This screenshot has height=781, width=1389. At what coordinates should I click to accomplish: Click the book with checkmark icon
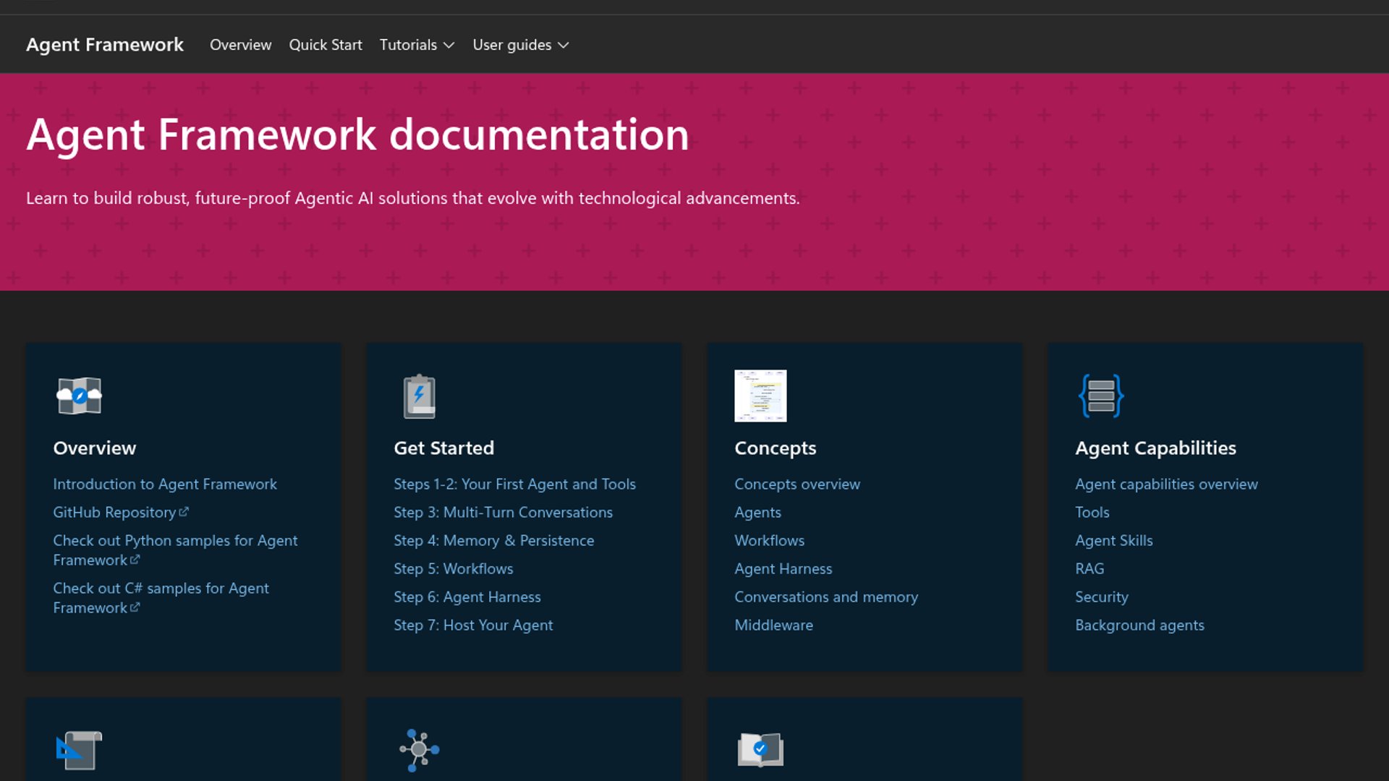tap(760, 750)
